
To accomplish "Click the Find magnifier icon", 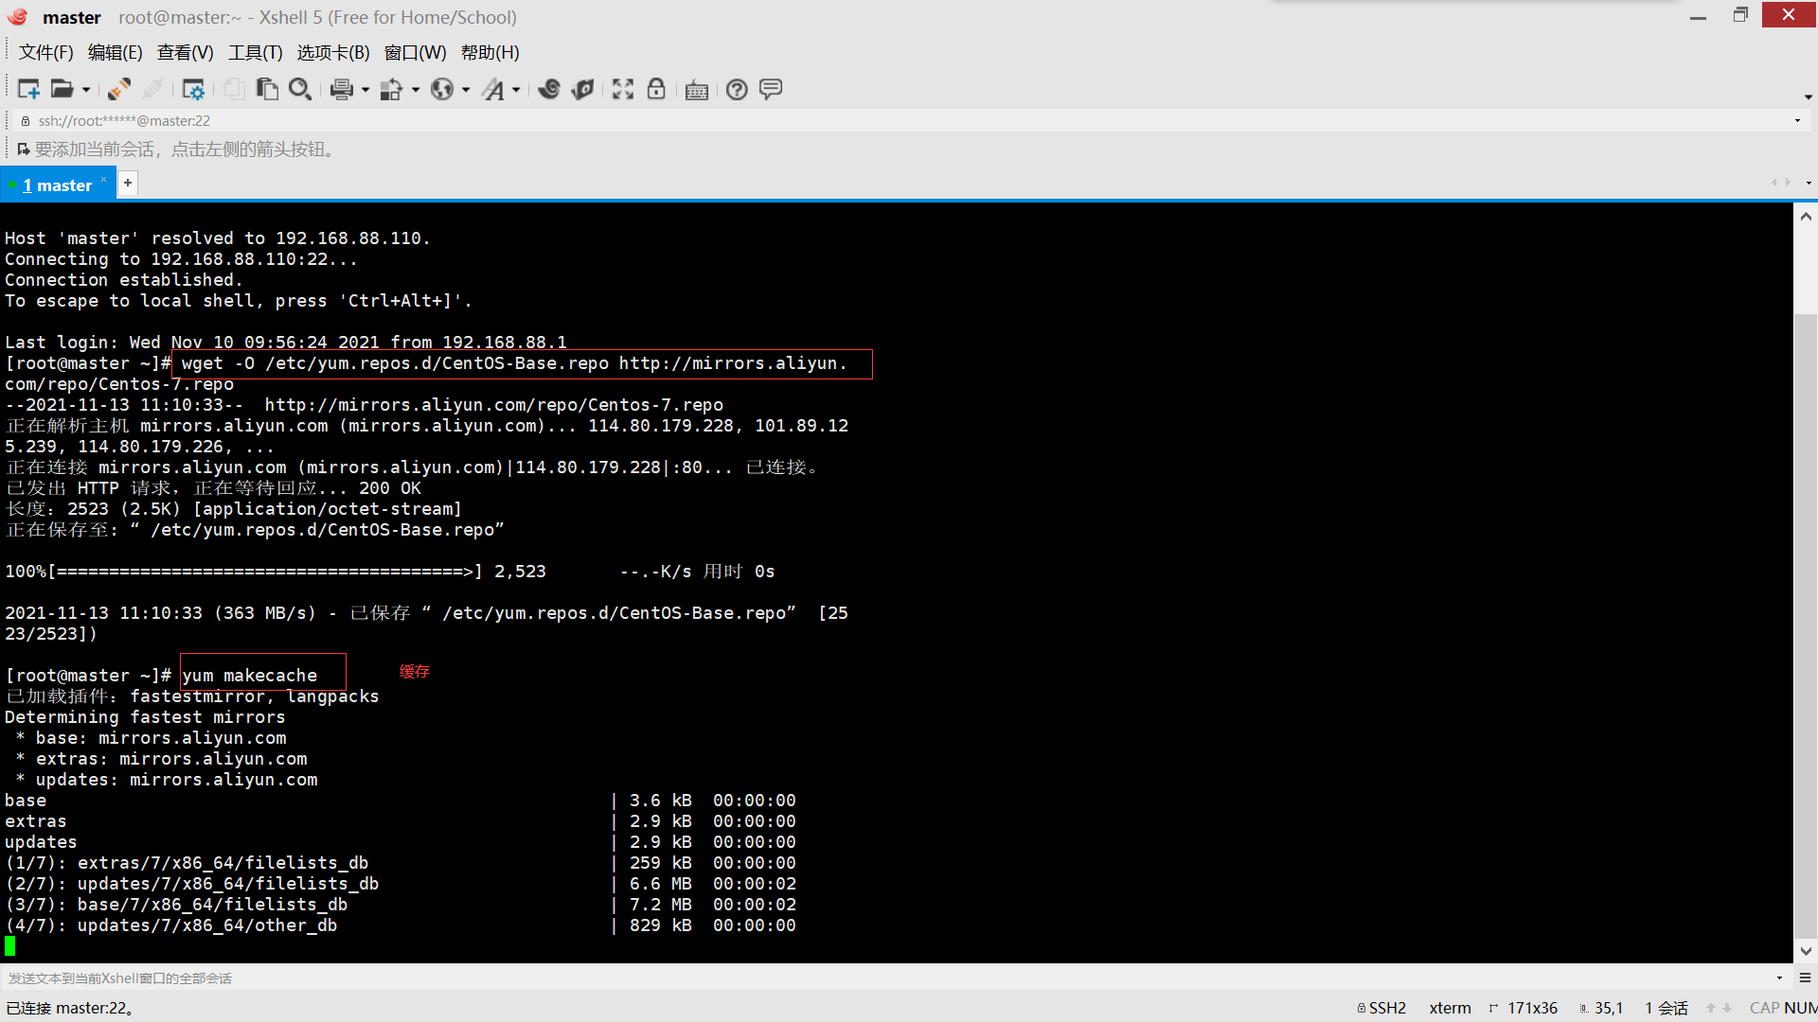I will (x=300, y=89).
